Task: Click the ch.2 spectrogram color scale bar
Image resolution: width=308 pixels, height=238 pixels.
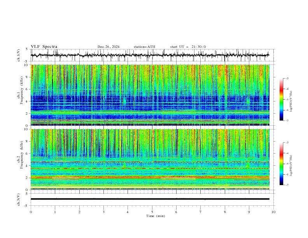Action: (282, 164)
